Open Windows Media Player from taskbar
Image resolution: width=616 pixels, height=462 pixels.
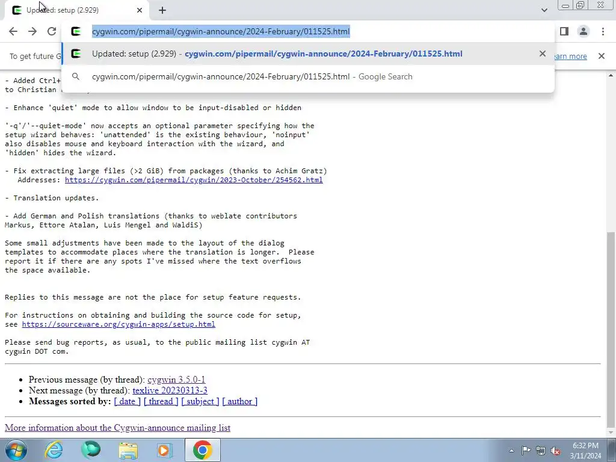[x=165, y=450]
